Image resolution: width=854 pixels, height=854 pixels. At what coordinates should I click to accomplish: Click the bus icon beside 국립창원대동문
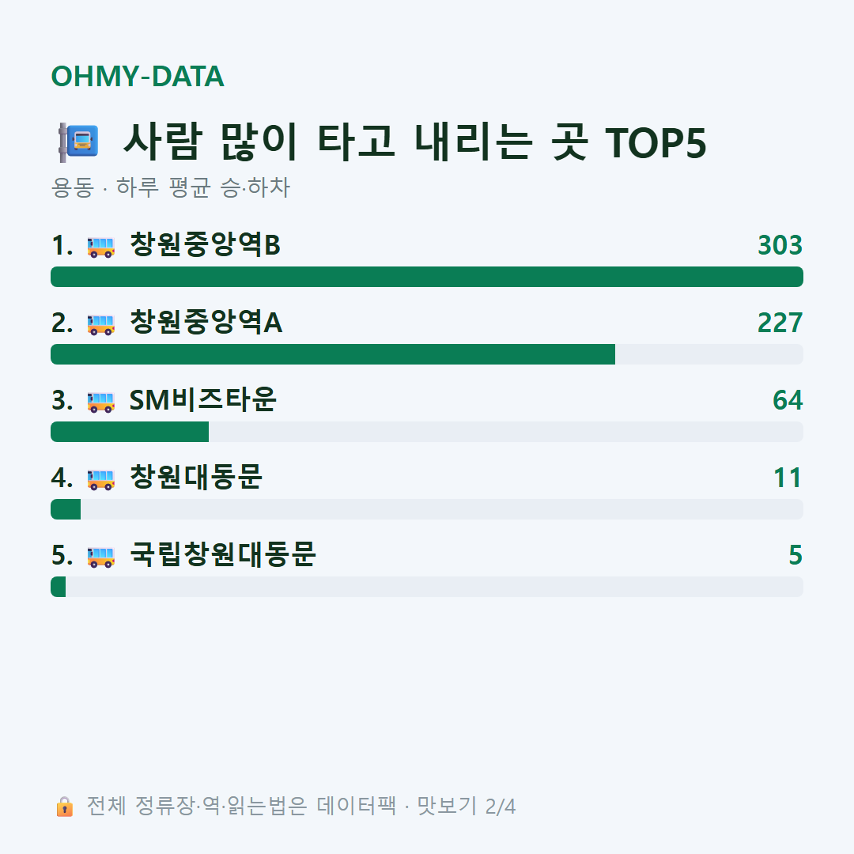[101, 557]
